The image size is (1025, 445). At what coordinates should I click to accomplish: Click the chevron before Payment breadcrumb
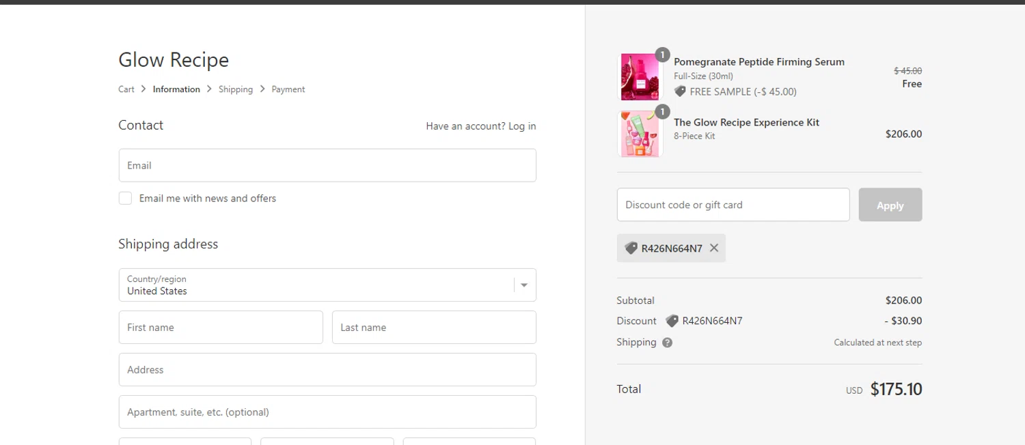pos(262,89)
